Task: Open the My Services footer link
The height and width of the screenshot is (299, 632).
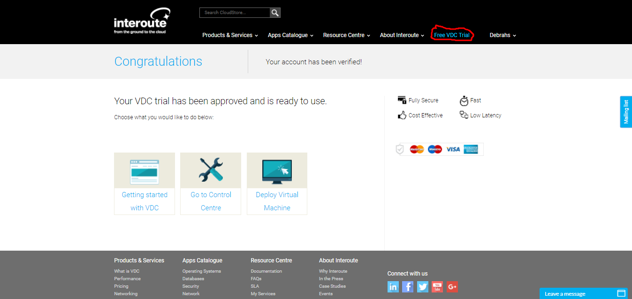Action: [x=263, y=294]
